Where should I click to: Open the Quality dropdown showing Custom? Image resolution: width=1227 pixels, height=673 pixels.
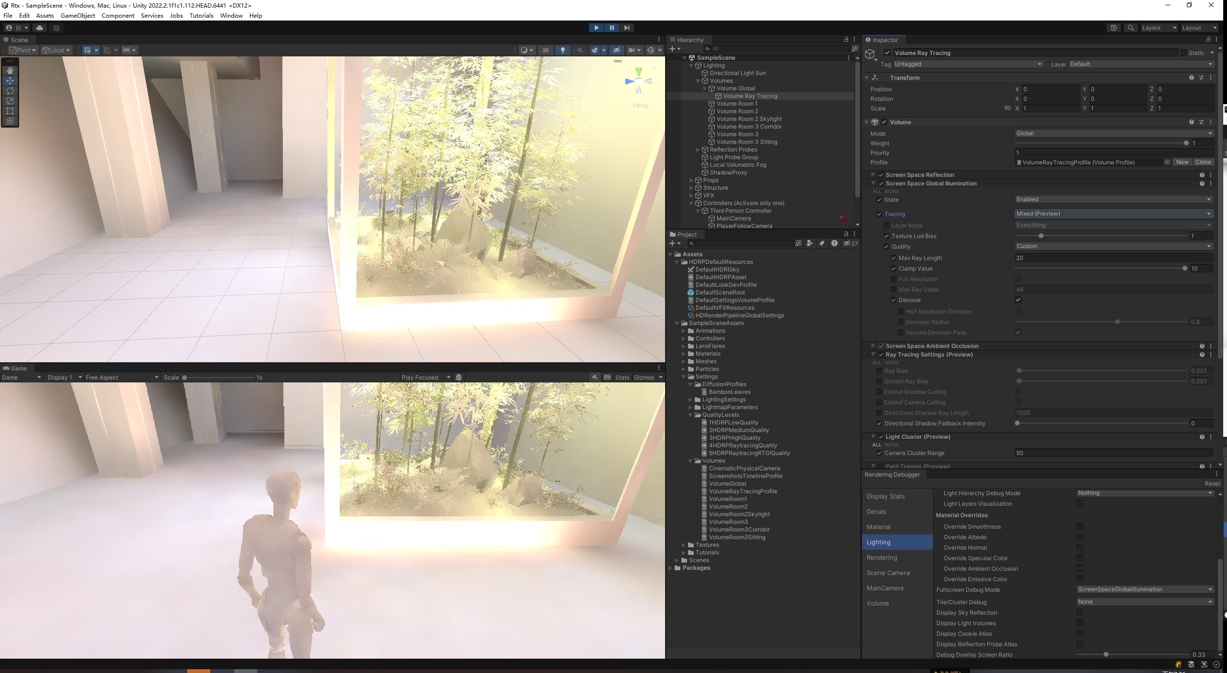pos(1114,246)
